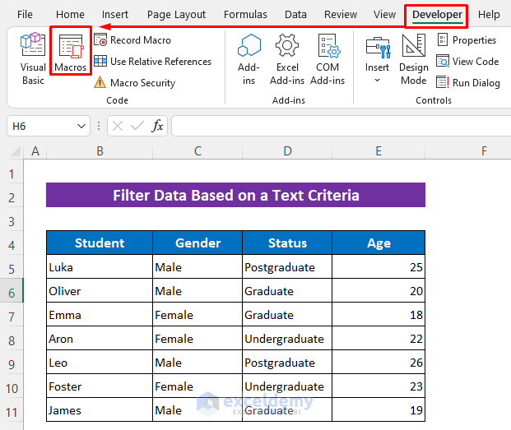Select the Status header cell

[x=287, y=243]
